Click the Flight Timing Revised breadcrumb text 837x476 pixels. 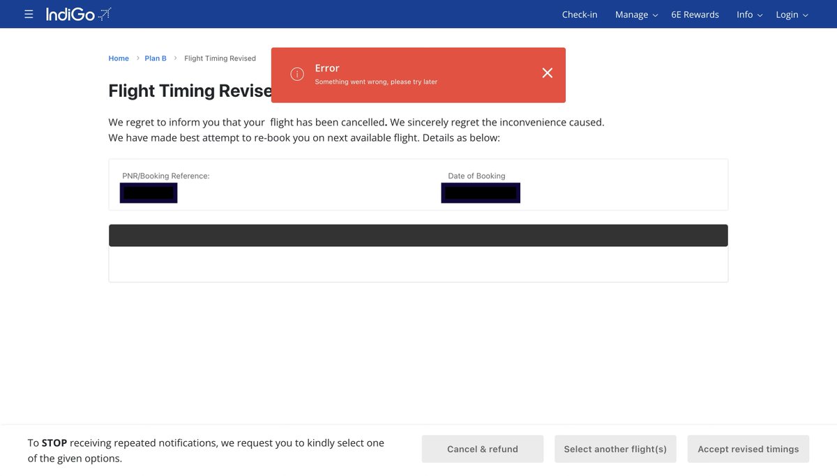(x=220, y=59)
